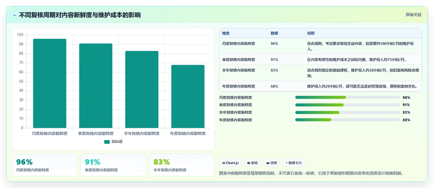Click the 96% cell in the table
The width and height of the screenshot is (434, 188).
(274, 43)
